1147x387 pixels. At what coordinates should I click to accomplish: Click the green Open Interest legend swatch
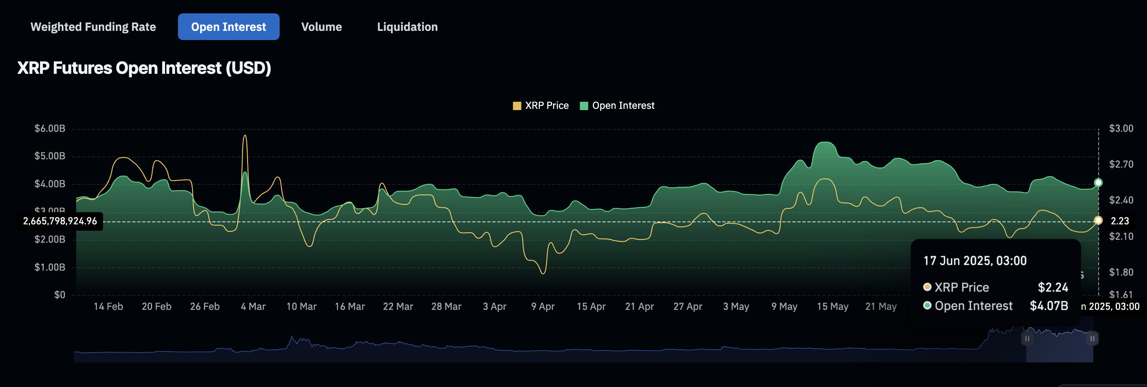point(584,106)
